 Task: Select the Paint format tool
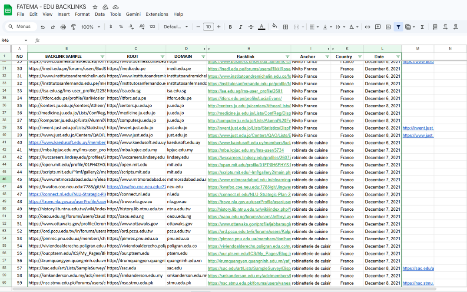point(73,27)
